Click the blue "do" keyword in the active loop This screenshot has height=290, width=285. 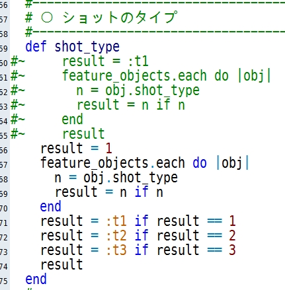tap(200, 163)
